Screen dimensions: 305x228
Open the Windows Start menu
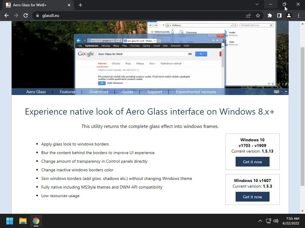(x=10, y=221)
